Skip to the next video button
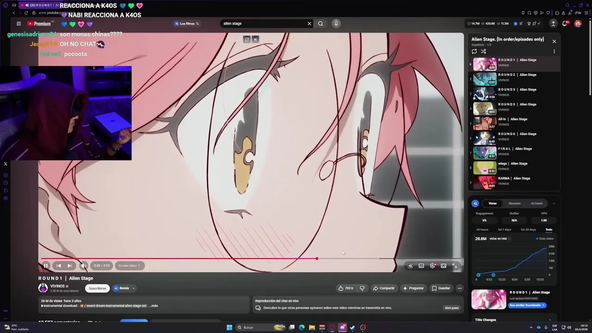 [x=69, y=265]
